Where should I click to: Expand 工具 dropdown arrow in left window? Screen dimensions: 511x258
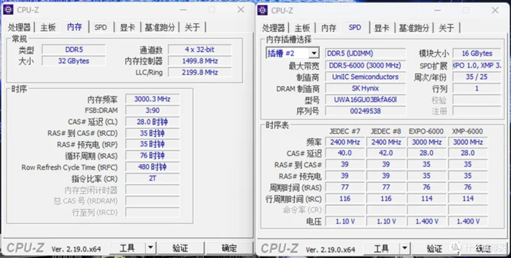point(150,249)
